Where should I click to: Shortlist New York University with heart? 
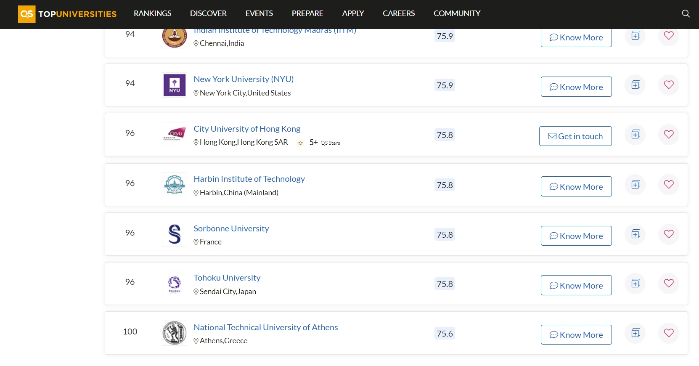tap(669, 85)
